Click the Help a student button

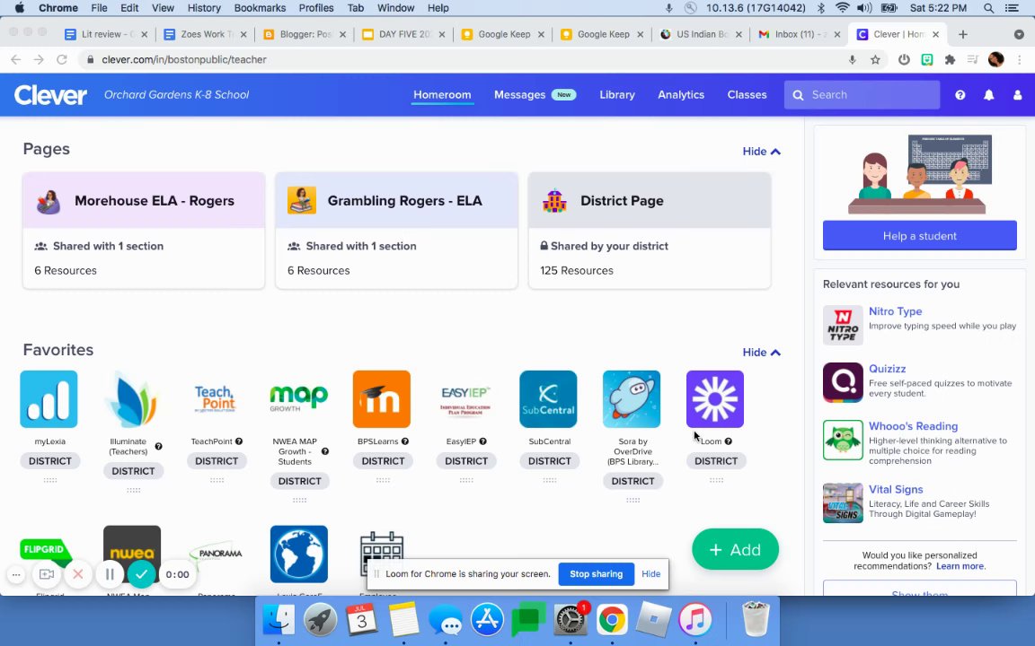click(919, 235)
